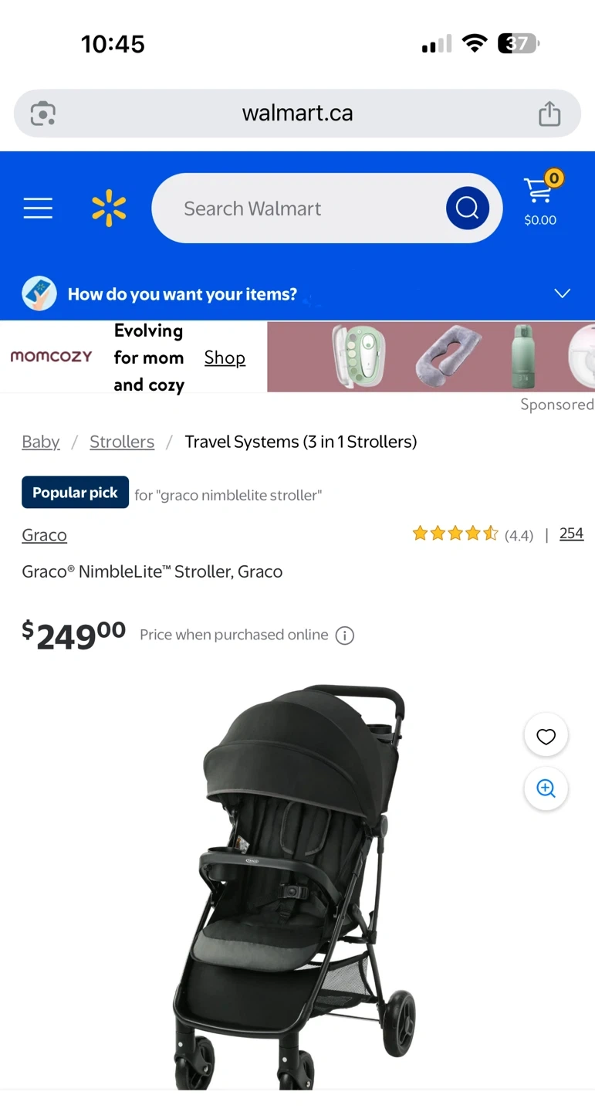Tap the Shop link in Momcozy ad
This screenshot has width=595, height=1112.
[225, 358]
